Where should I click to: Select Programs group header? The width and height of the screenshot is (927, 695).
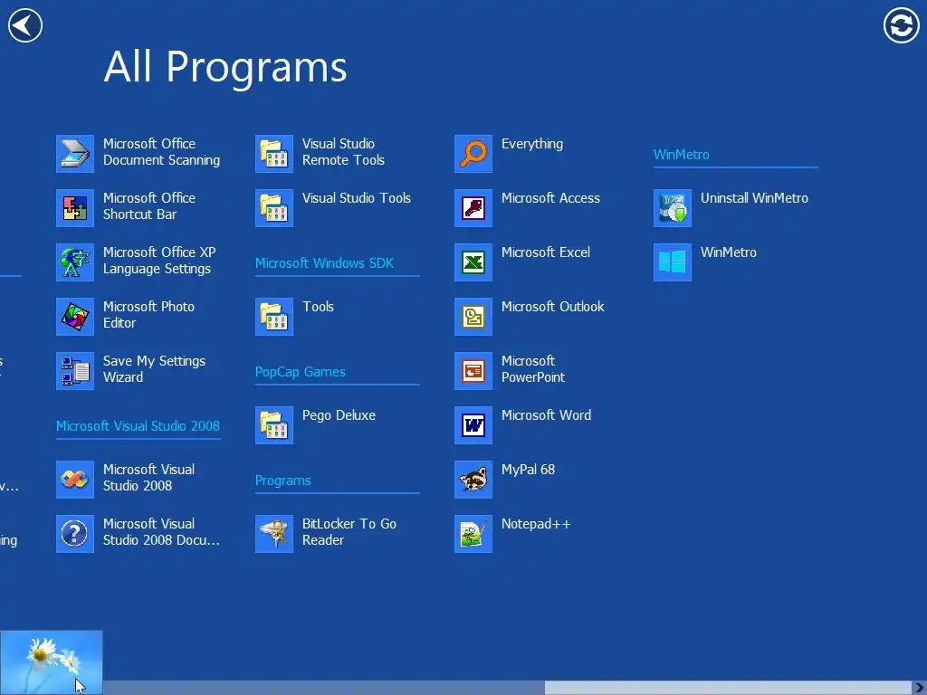283,481
